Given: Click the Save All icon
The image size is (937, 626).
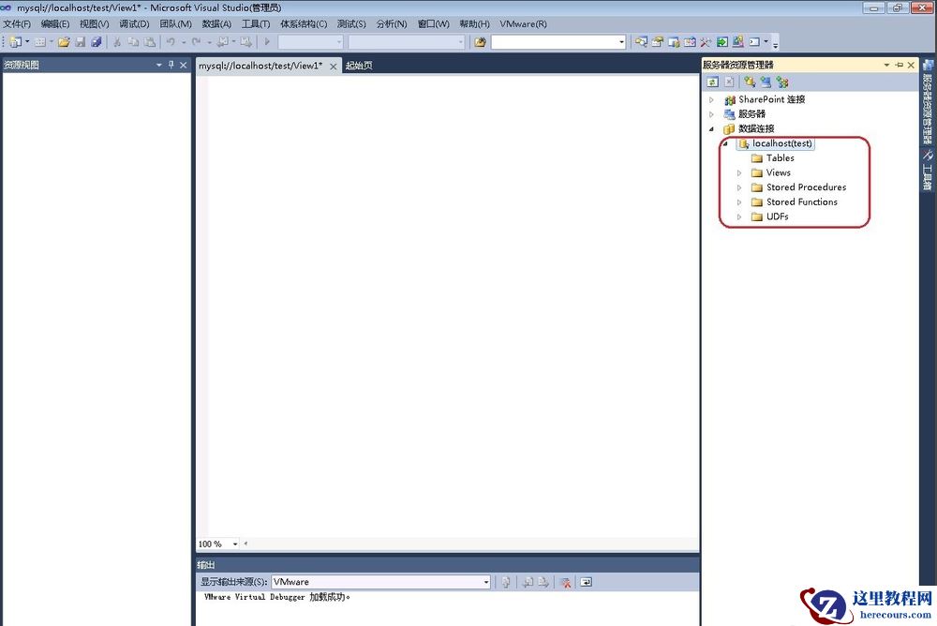Looking at the screenshot, I should (x=97, y=42).
